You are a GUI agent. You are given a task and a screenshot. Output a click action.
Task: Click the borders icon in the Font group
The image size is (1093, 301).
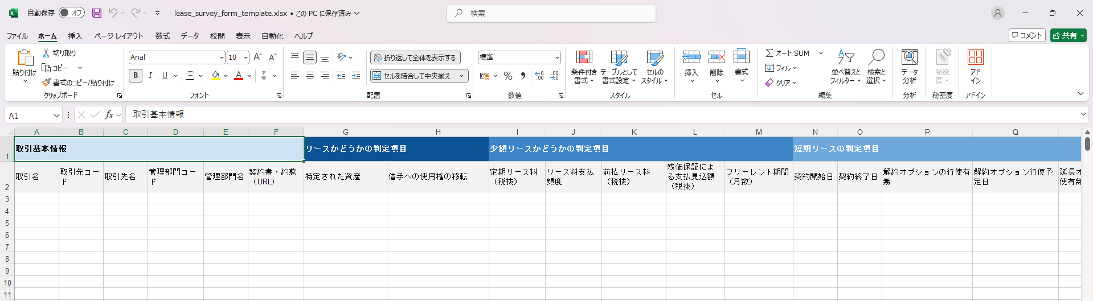[x=190, y=76]
